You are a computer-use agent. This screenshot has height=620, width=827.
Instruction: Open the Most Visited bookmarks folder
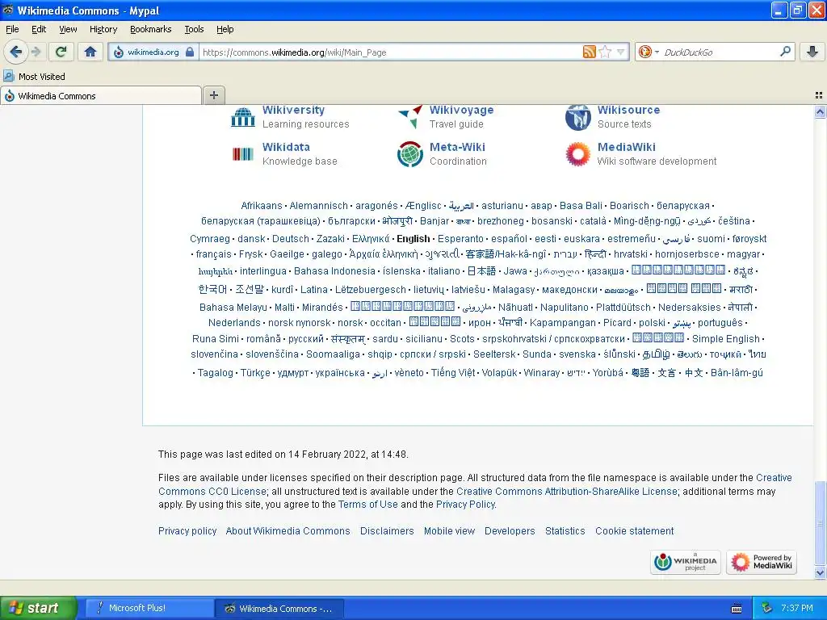pos(34,77)
